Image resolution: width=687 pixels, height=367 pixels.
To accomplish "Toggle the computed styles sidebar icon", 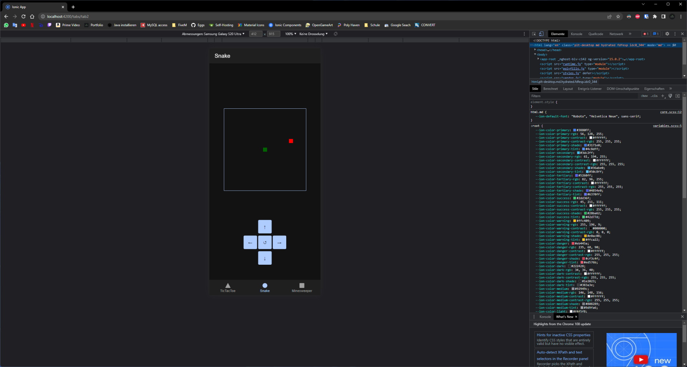I will 678,96.
